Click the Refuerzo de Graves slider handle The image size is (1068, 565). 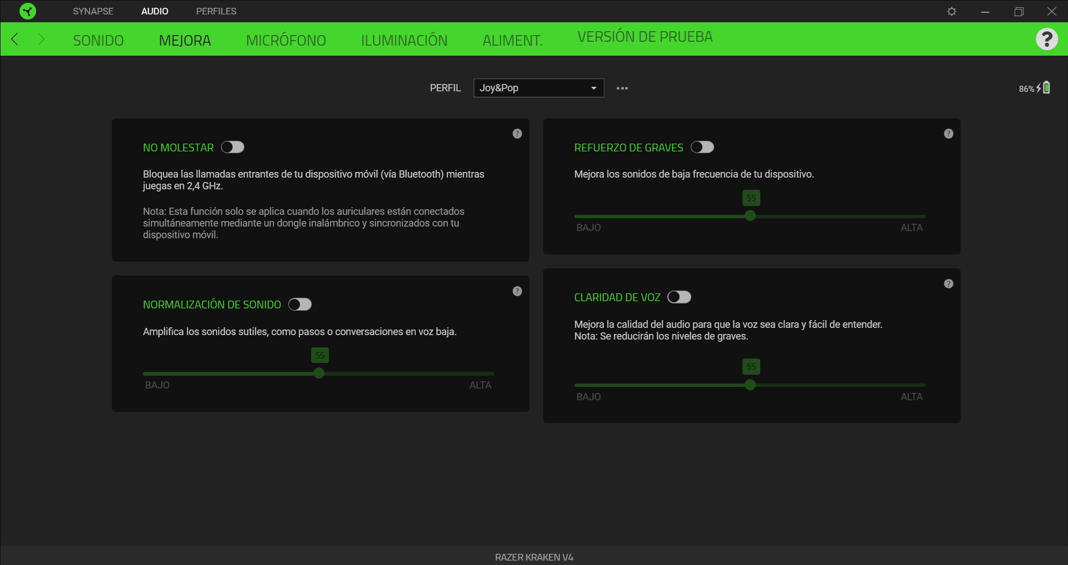(750, 216)
